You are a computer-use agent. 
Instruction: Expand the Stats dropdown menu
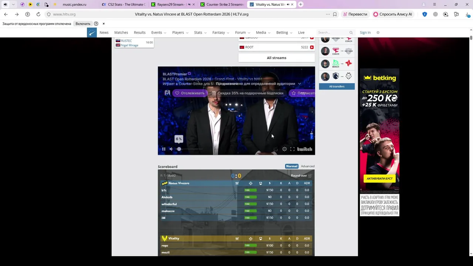tap(200, 33)
